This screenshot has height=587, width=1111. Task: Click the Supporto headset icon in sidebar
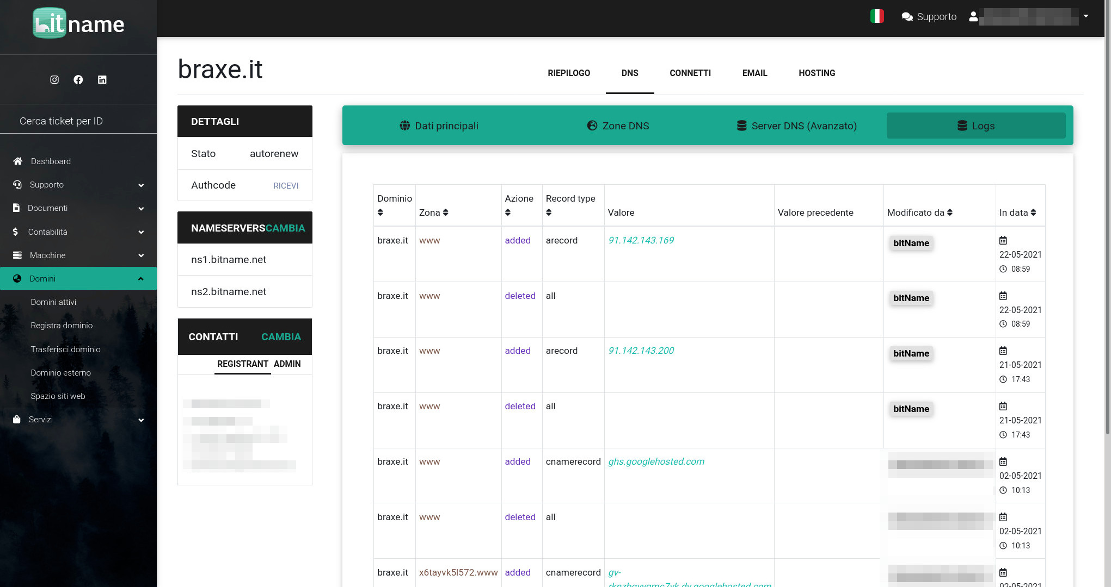pyautogui.click(x=17, y=185)
